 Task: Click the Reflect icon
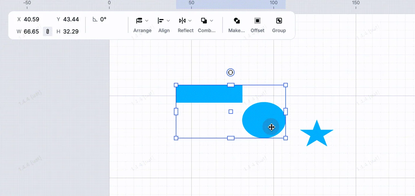182,21
